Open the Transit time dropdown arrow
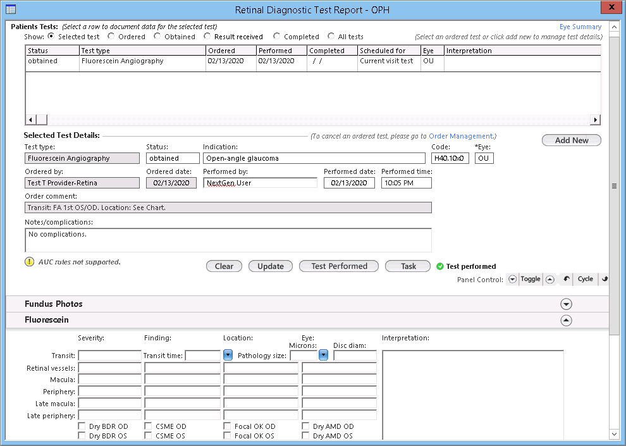Screen dimensions: 626x446 [x=228, y=355]
